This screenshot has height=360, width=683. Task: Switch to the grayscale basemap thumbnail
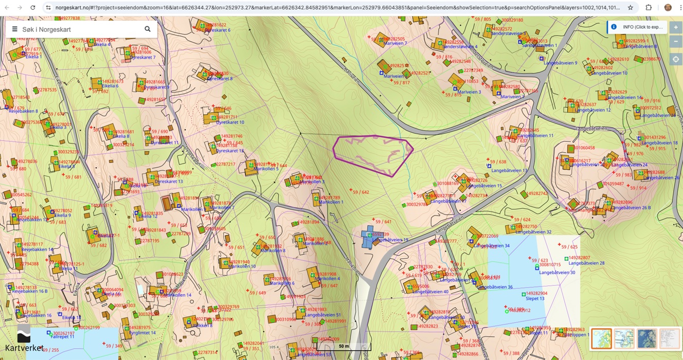tap(669, 339)
